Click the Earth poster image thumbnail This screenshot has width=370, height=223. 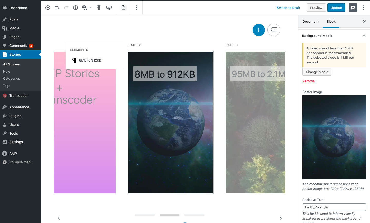334,137
